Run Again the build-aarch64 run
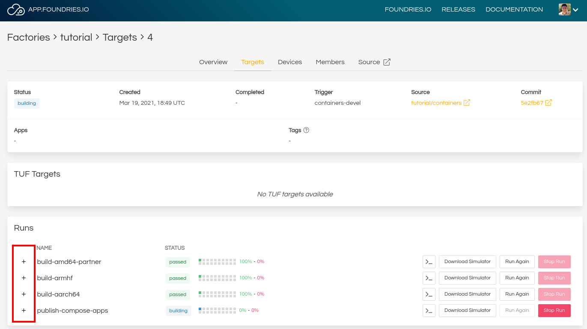The height and width of the screenshot is (329, 587). pos(517,294)
